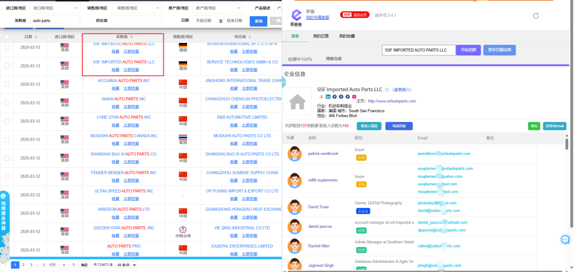This screenshot has height=272, width=574.
Task: Click the favorite star beside SSF Imported Auto Parts LLC
Action: pyautogui.click(x=387, y=89)
